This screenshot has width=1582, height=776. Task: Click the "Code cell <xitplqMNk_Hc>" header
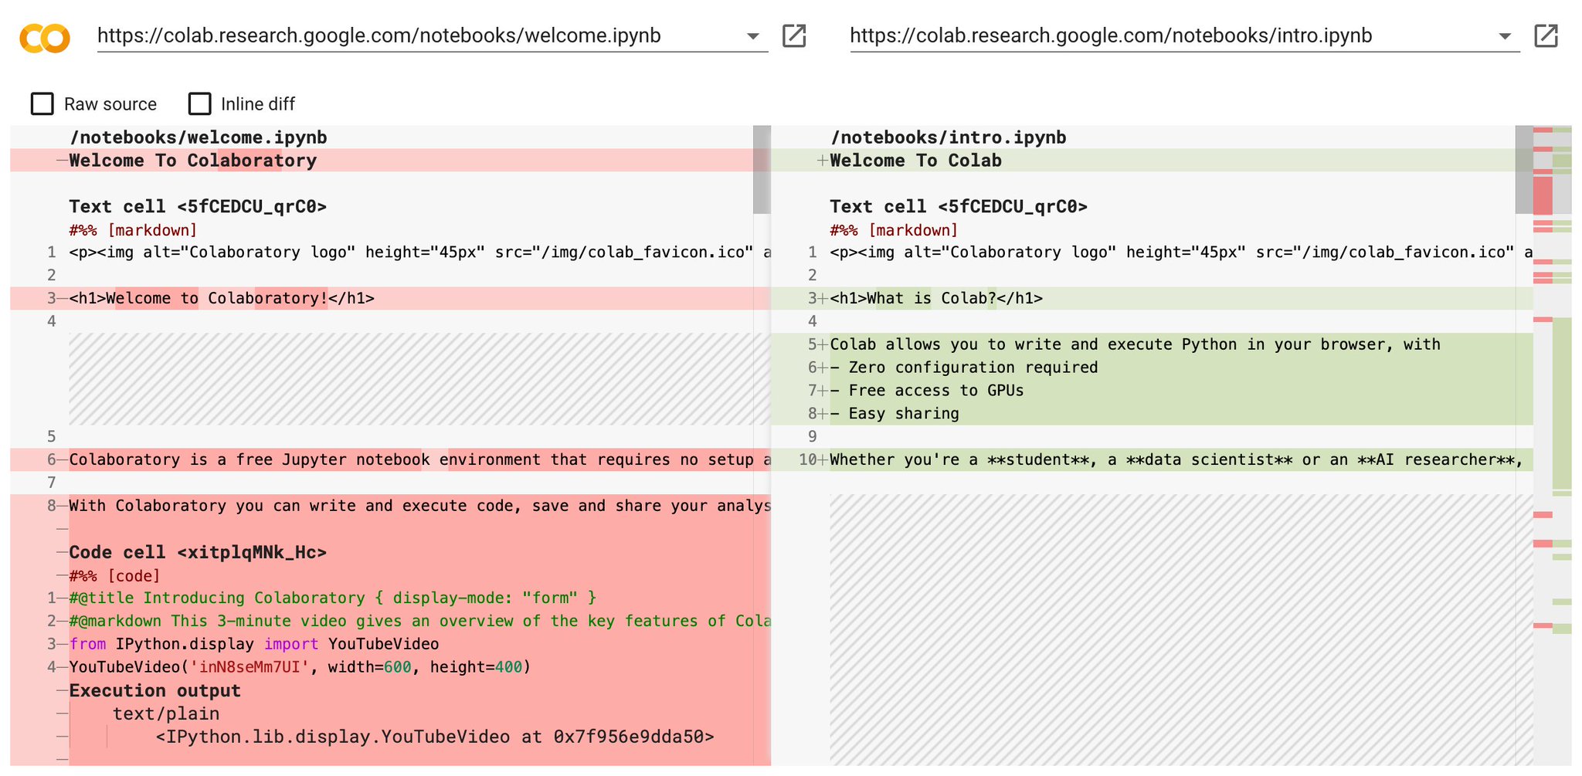(x=198, y=553)
